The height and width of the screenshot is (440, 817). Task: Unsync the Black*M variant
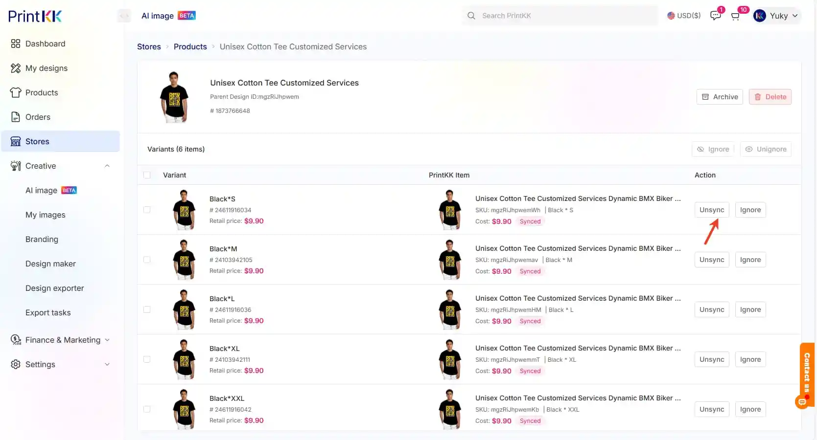712,260
